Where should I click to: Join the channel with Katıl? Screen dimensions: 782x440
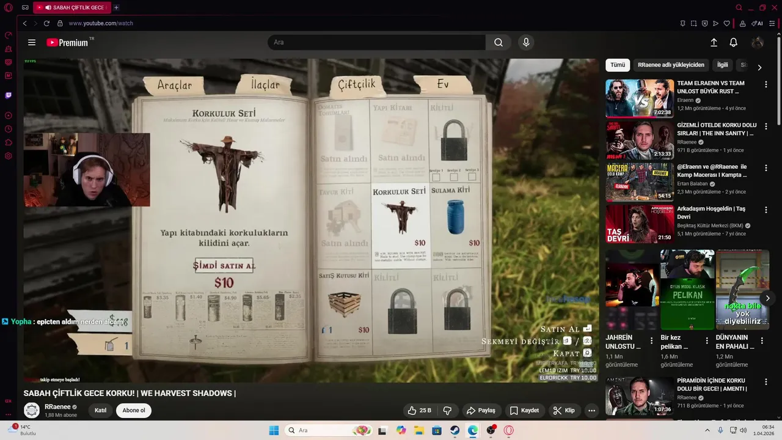pos(100,411)
